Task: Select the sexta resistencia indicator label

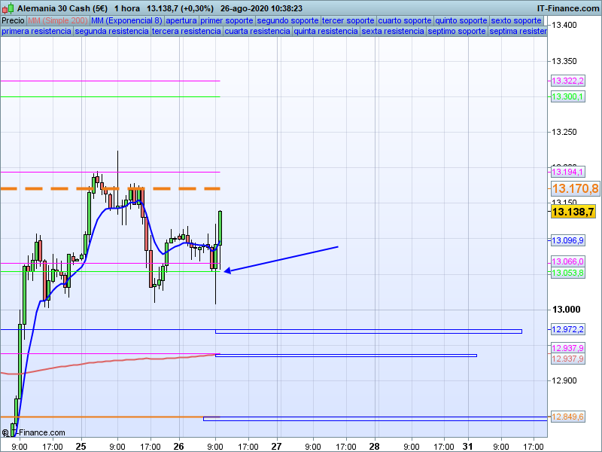Action: coord(392,32)
